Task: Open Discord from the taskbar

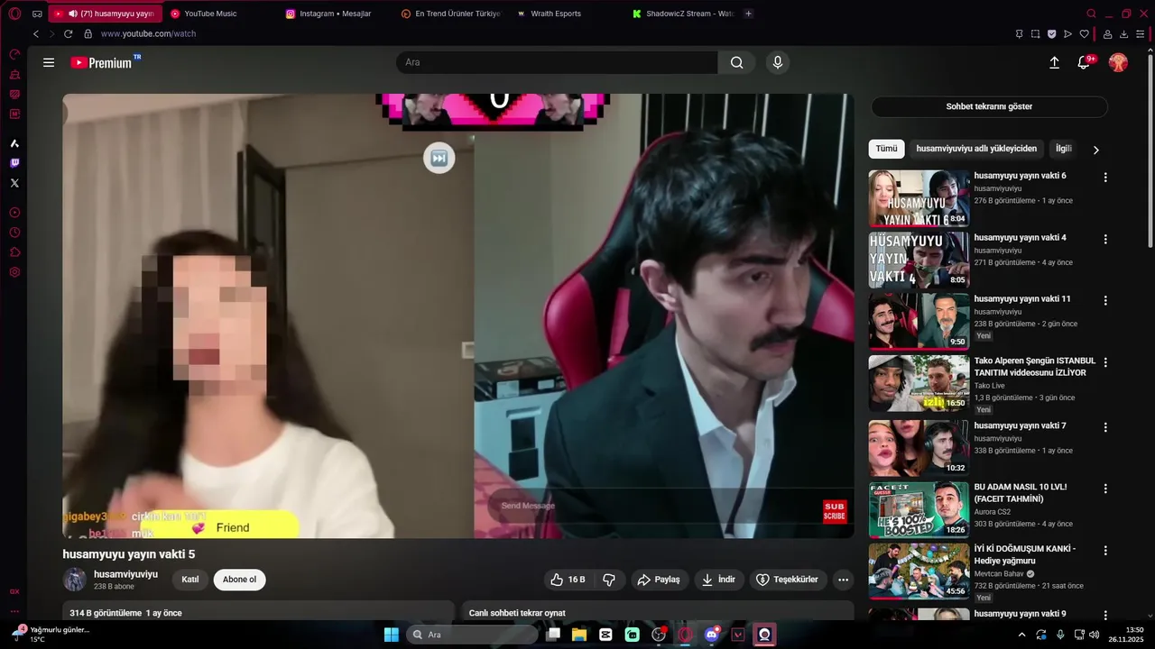Action: coord(712,635)
